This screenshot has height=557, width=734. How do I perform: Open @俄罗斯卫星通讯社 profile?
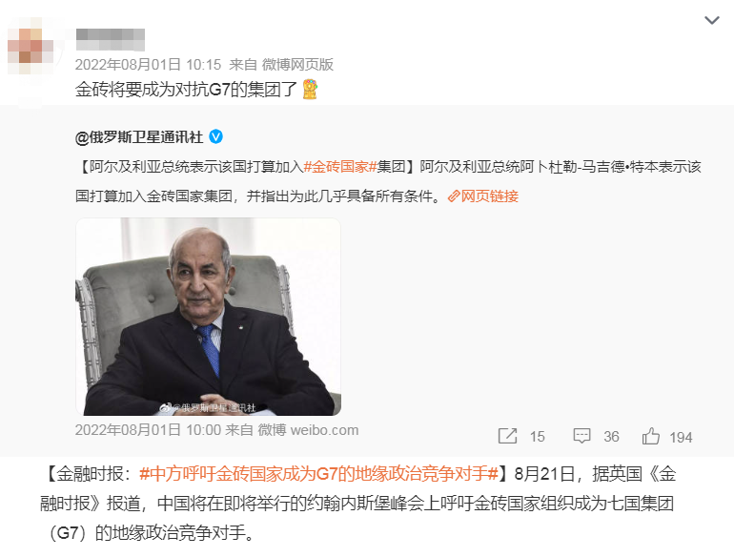(x=139, y=137)
